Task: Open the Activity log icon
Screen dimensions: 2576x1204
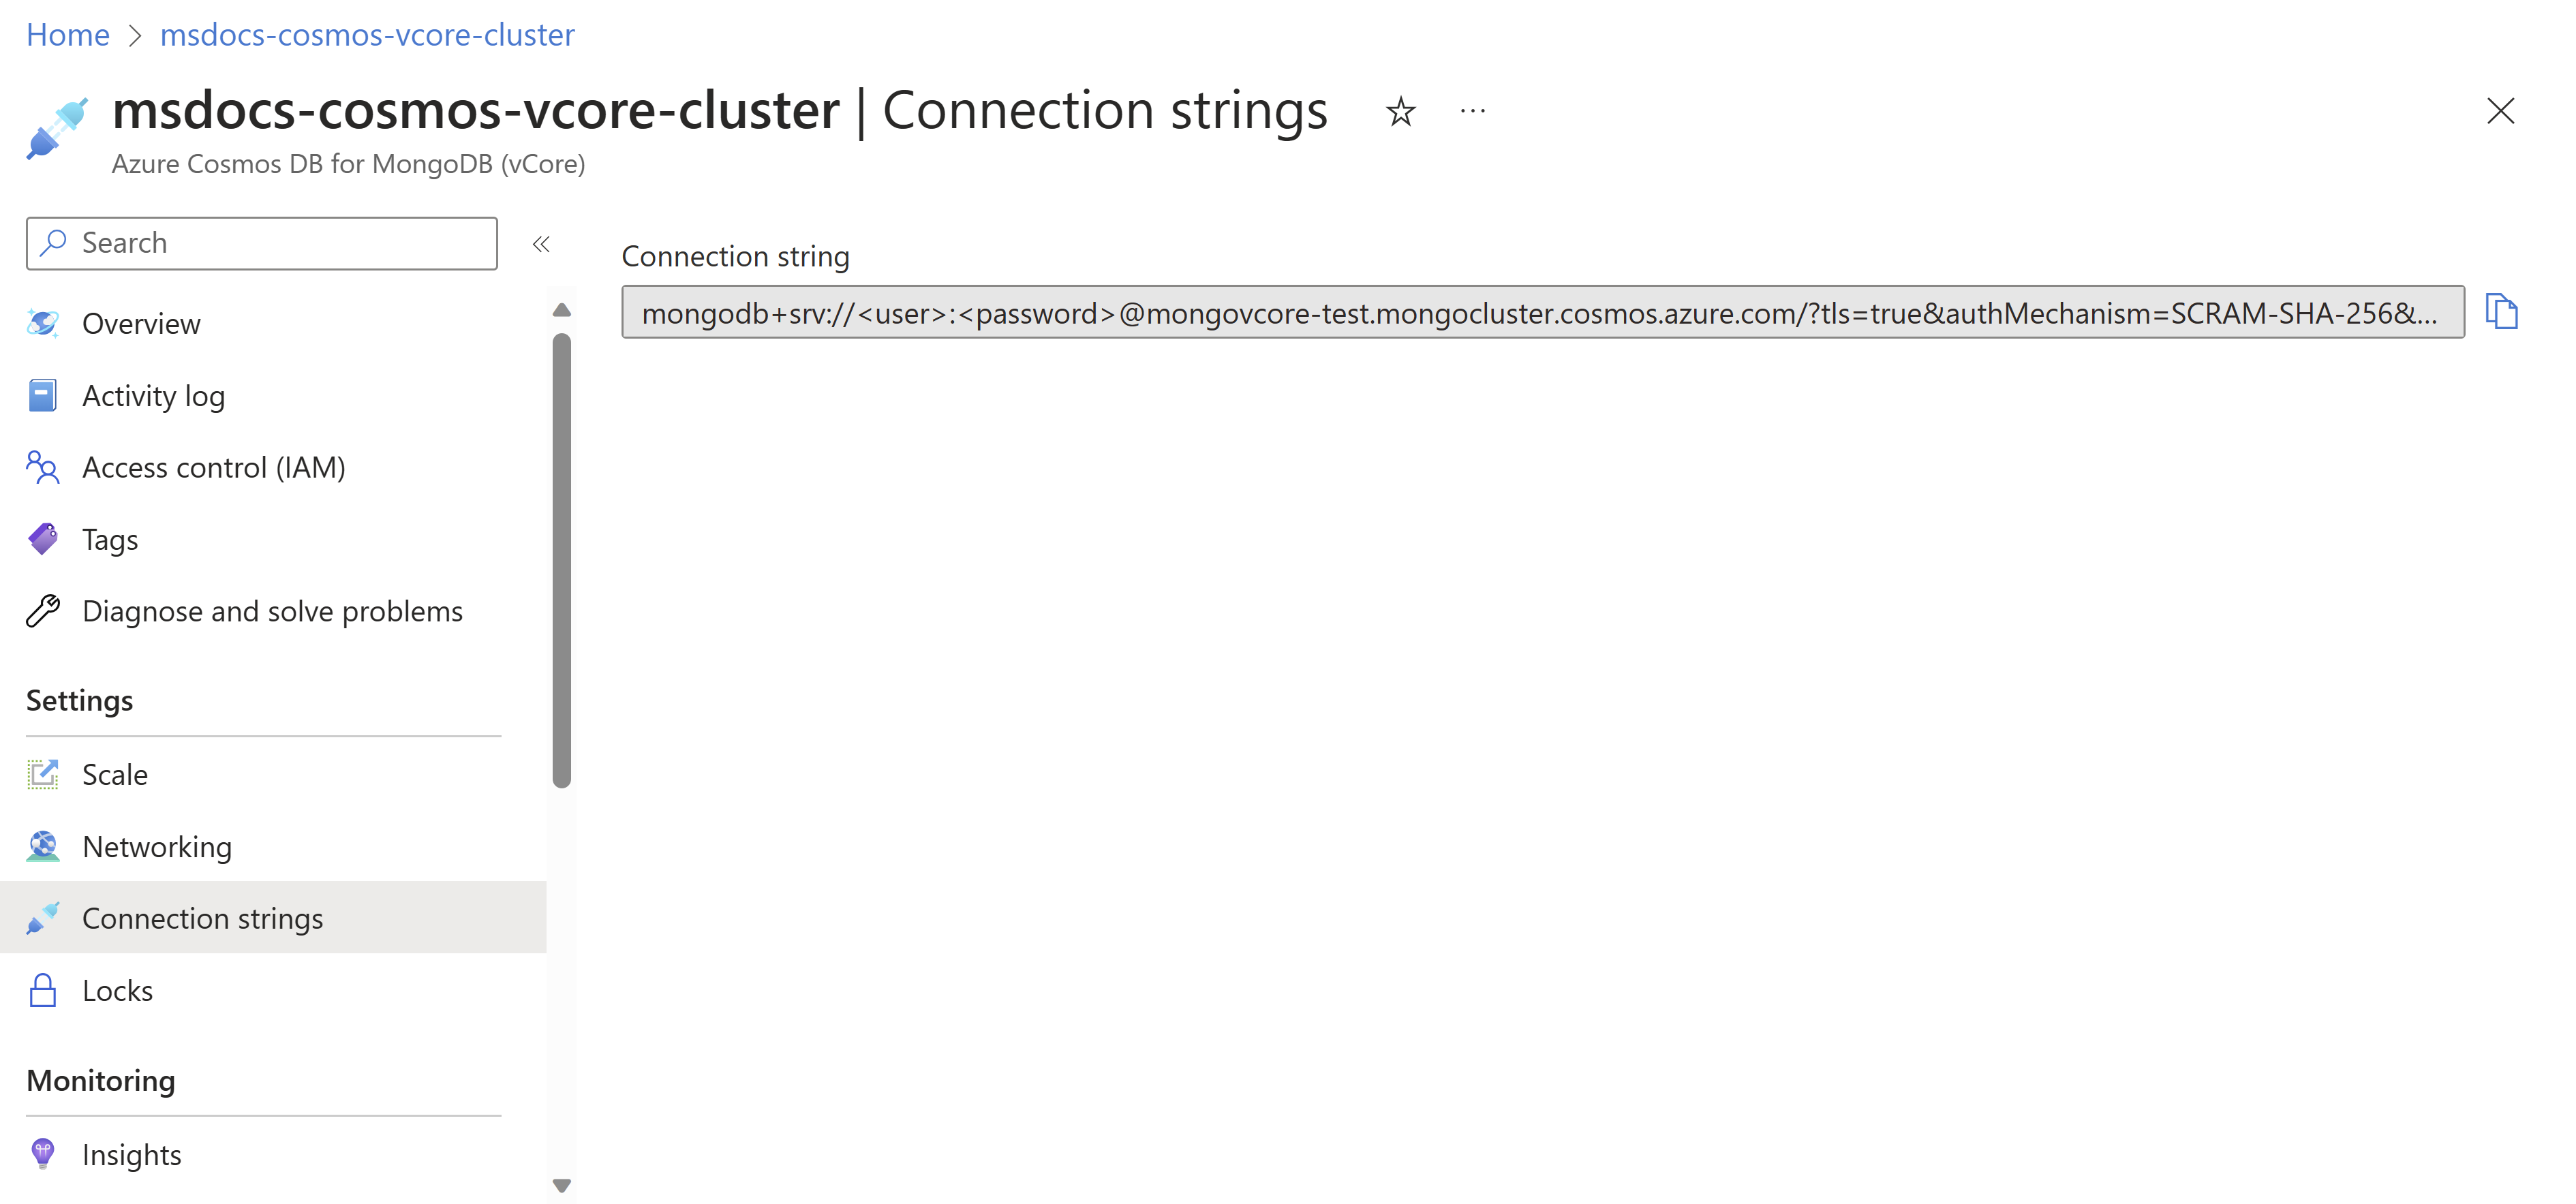Action: pyautogui.click(x=42, y=394)
